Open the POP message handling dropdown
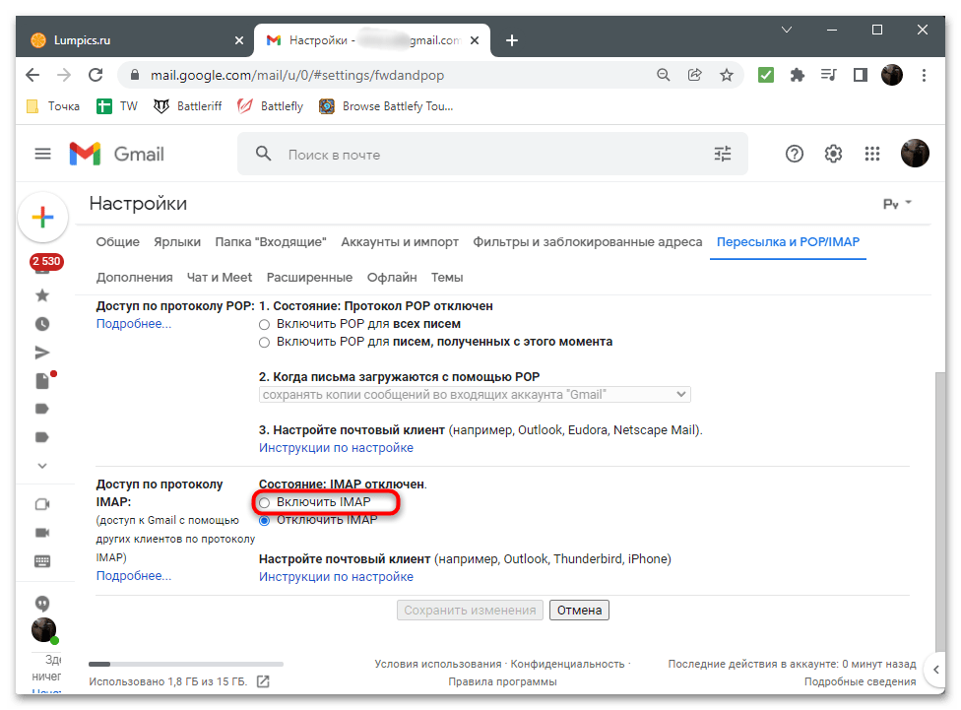Image resolution: width=961 pixels, height=710 pixels. 475,395
